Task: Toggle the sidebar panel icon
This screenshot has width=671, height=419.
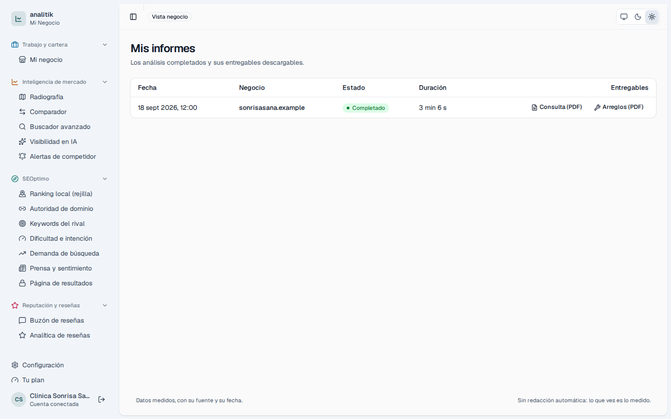Action: pos(133,17)
